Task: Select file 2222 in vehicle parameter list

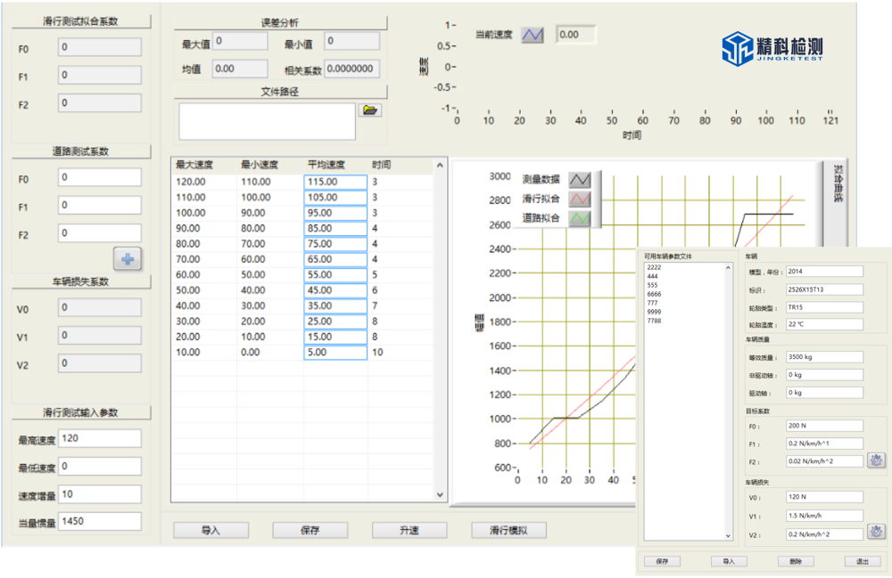Action: (653, 267)
